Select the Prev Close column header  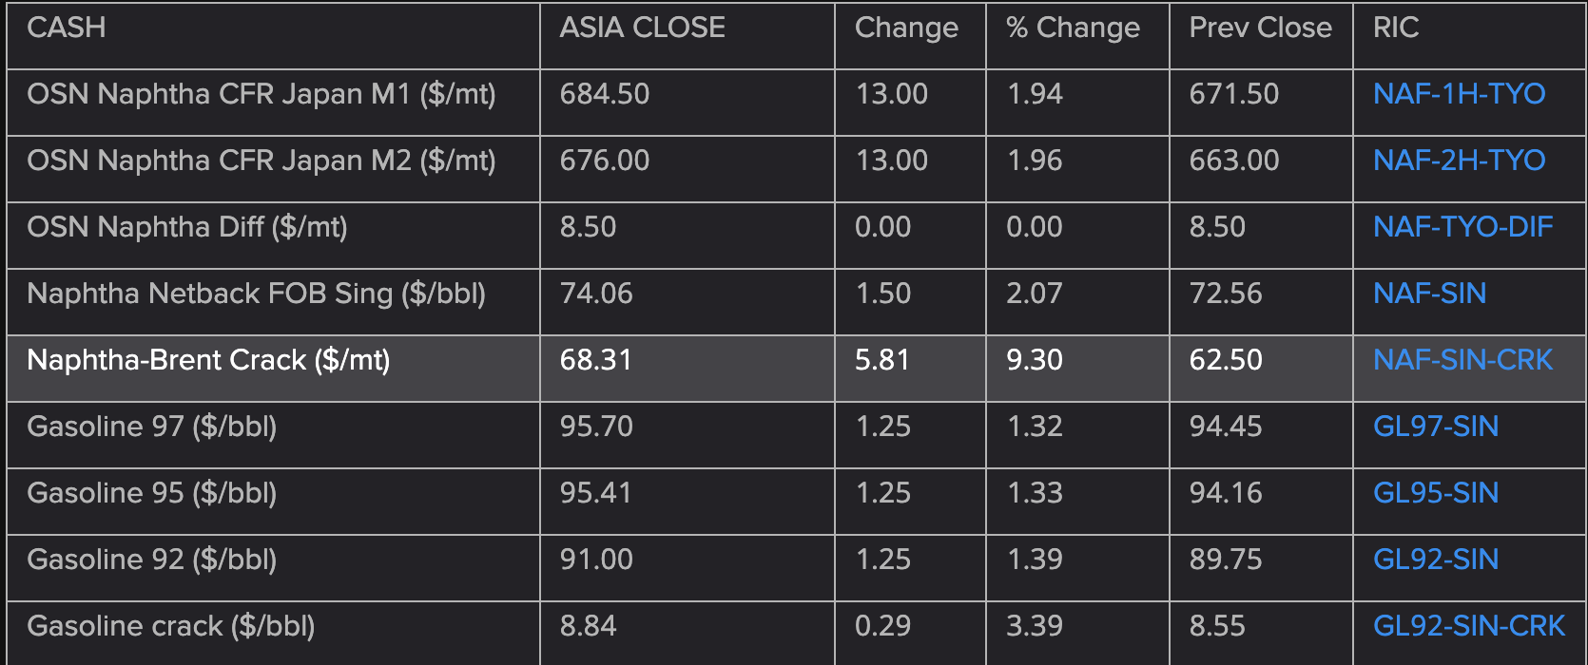(1260, 28)
